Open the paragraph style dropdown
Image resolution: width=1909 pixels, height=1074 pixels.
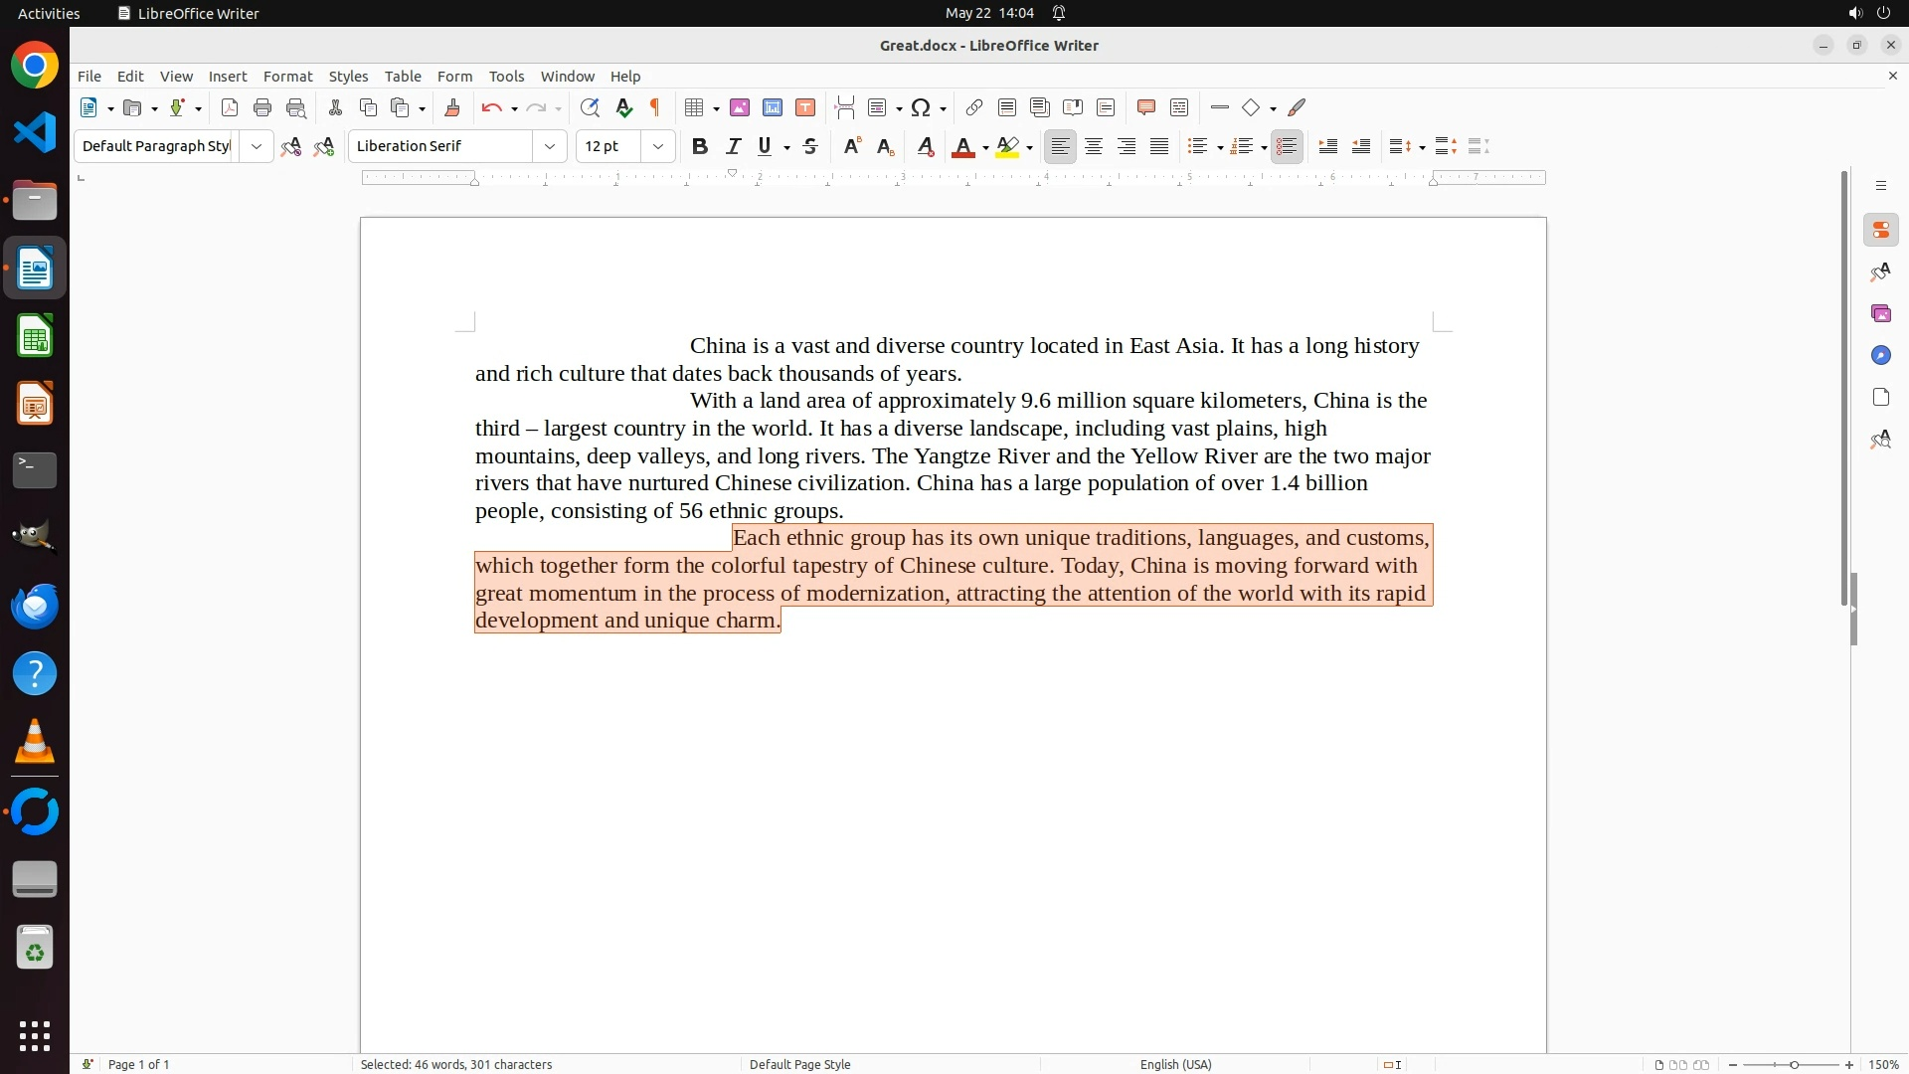[256, 146]
